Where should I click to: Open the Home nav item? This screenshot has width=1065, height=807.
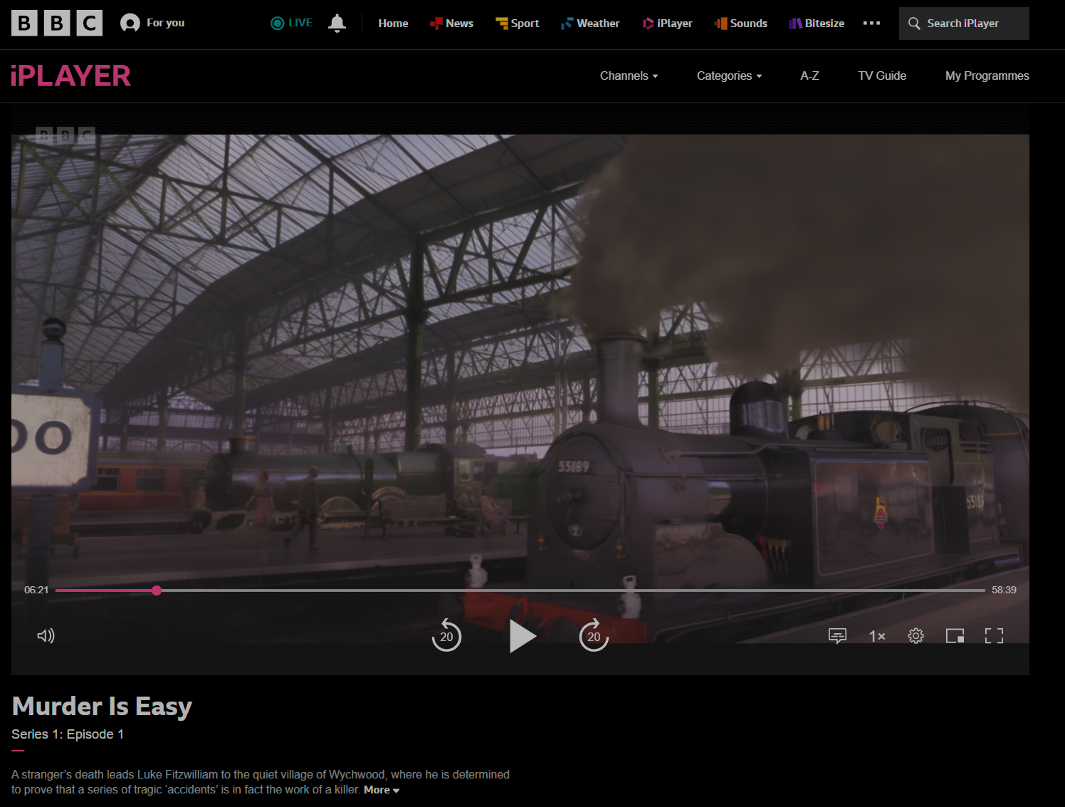pyautogui.click(x=393, y=24)
